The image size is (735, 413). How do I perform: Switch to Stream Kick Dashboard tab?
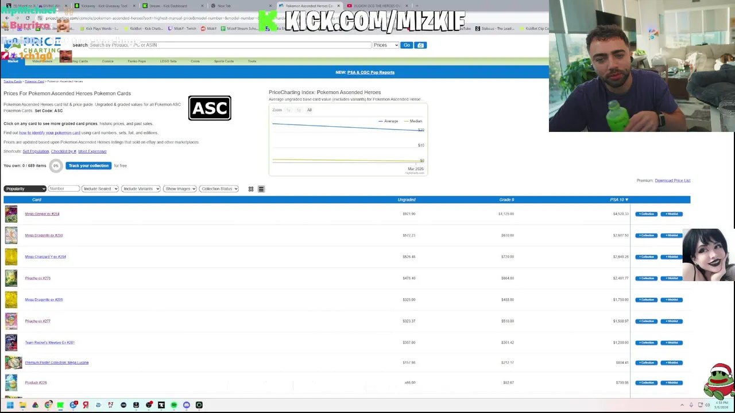171,6
